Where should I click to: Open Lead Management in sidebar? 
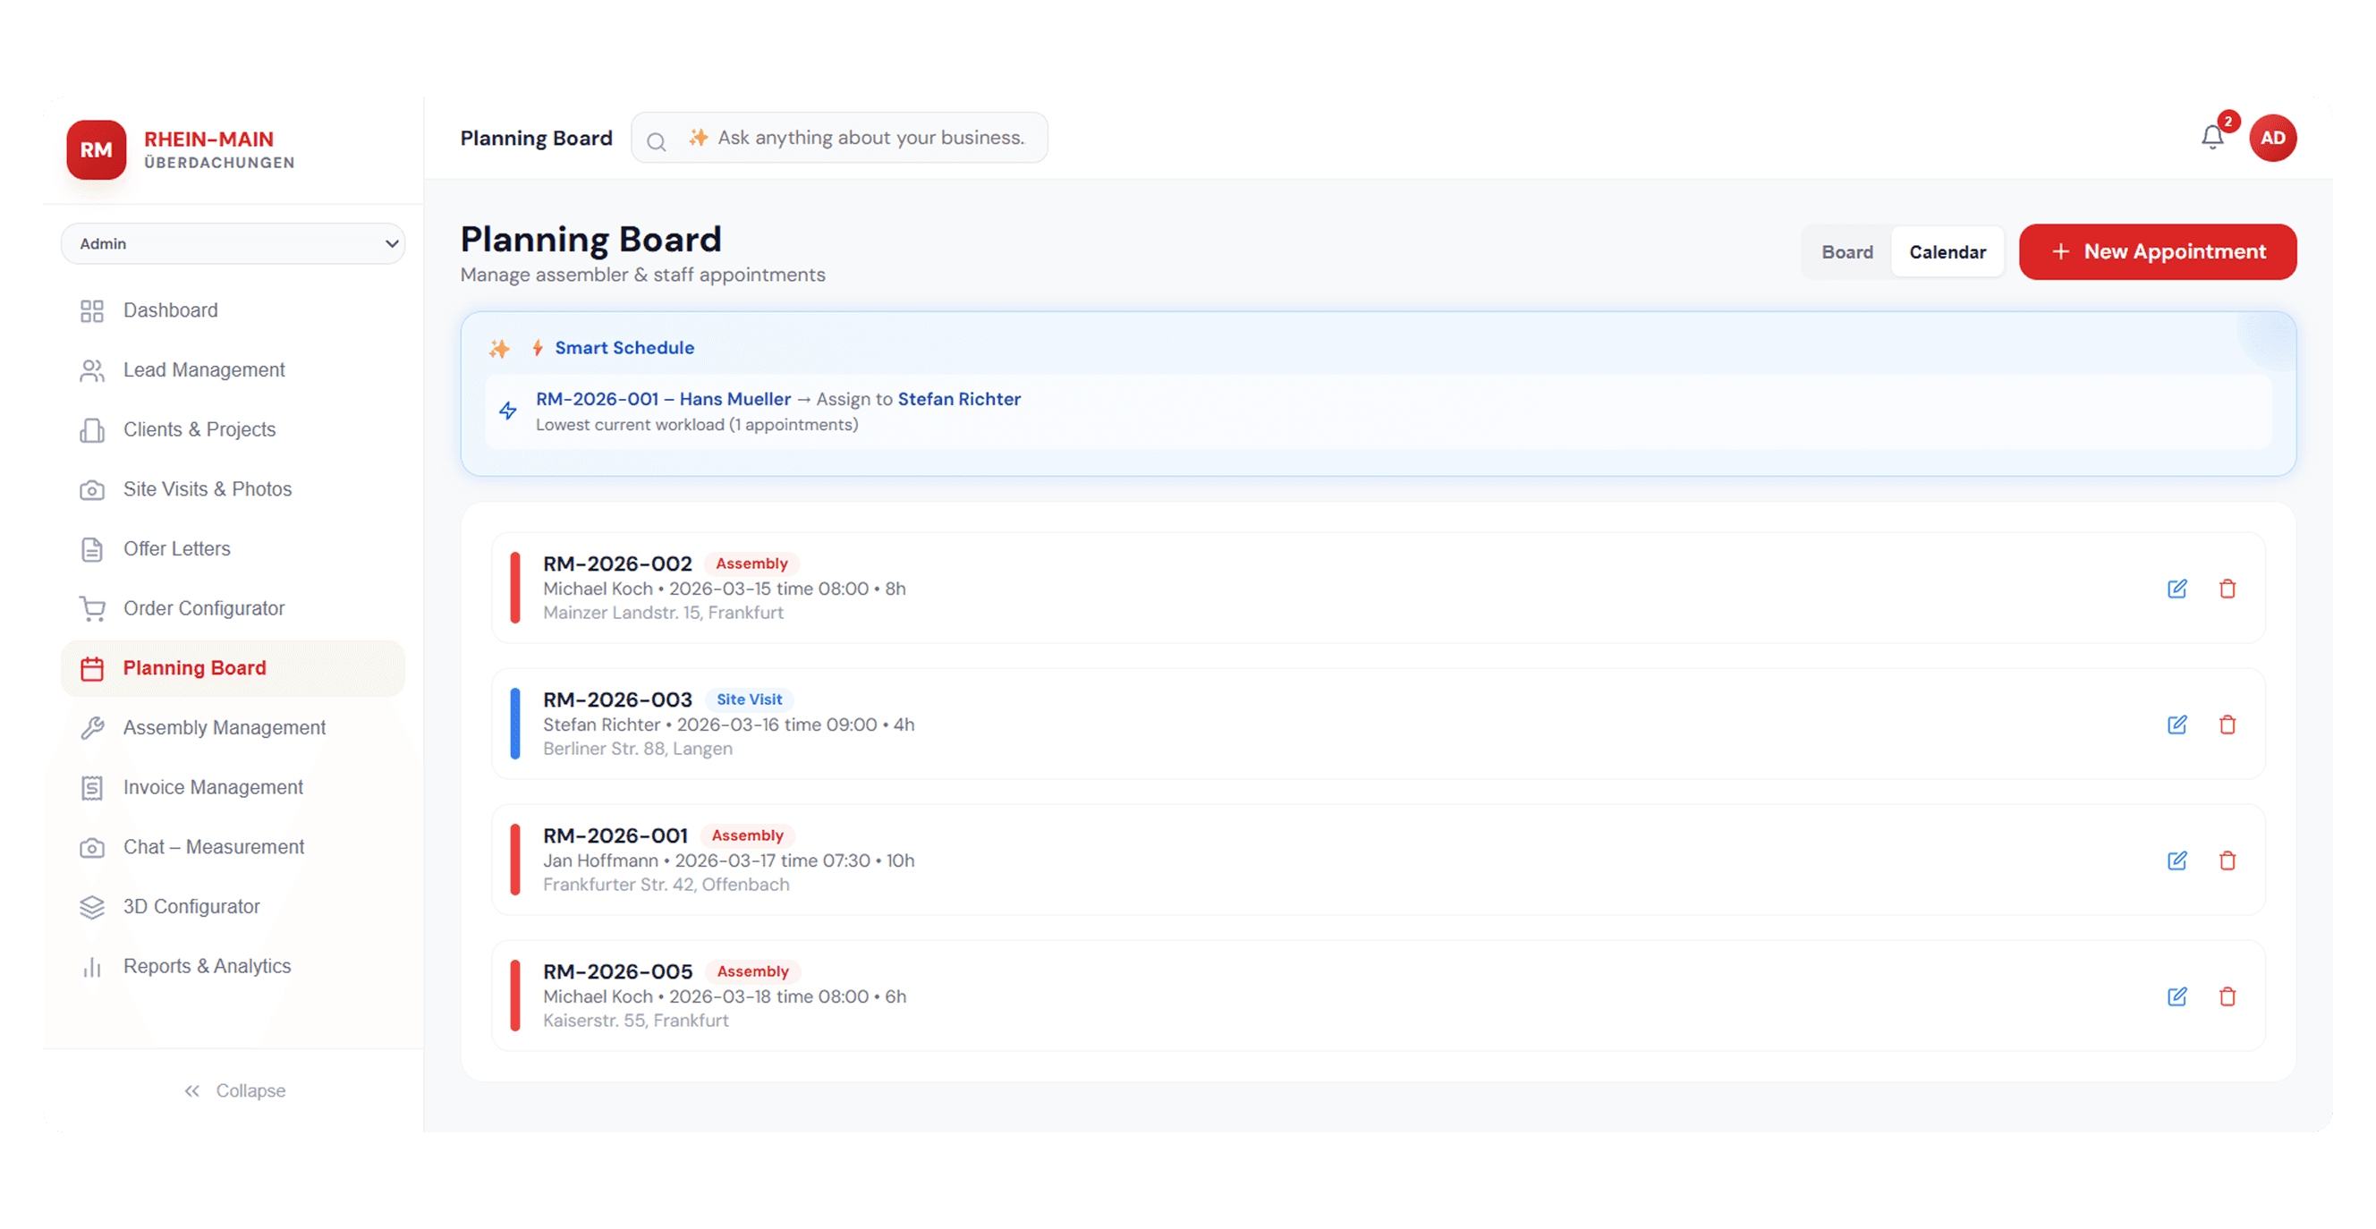233,369
